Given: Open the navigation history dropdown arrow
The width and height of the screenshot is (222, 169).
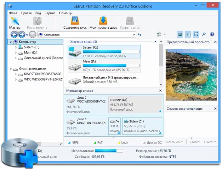Looking at the screenshot, I should point(27,35).
